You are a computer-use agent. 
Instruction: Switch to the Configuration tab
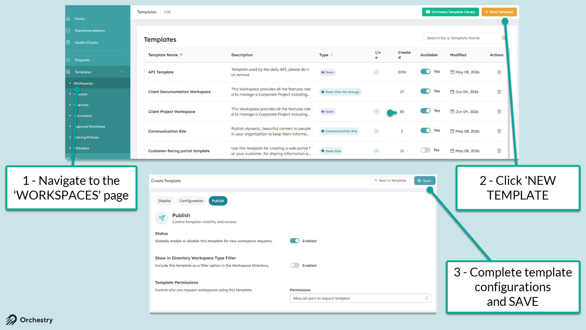(x=191, y=201)
